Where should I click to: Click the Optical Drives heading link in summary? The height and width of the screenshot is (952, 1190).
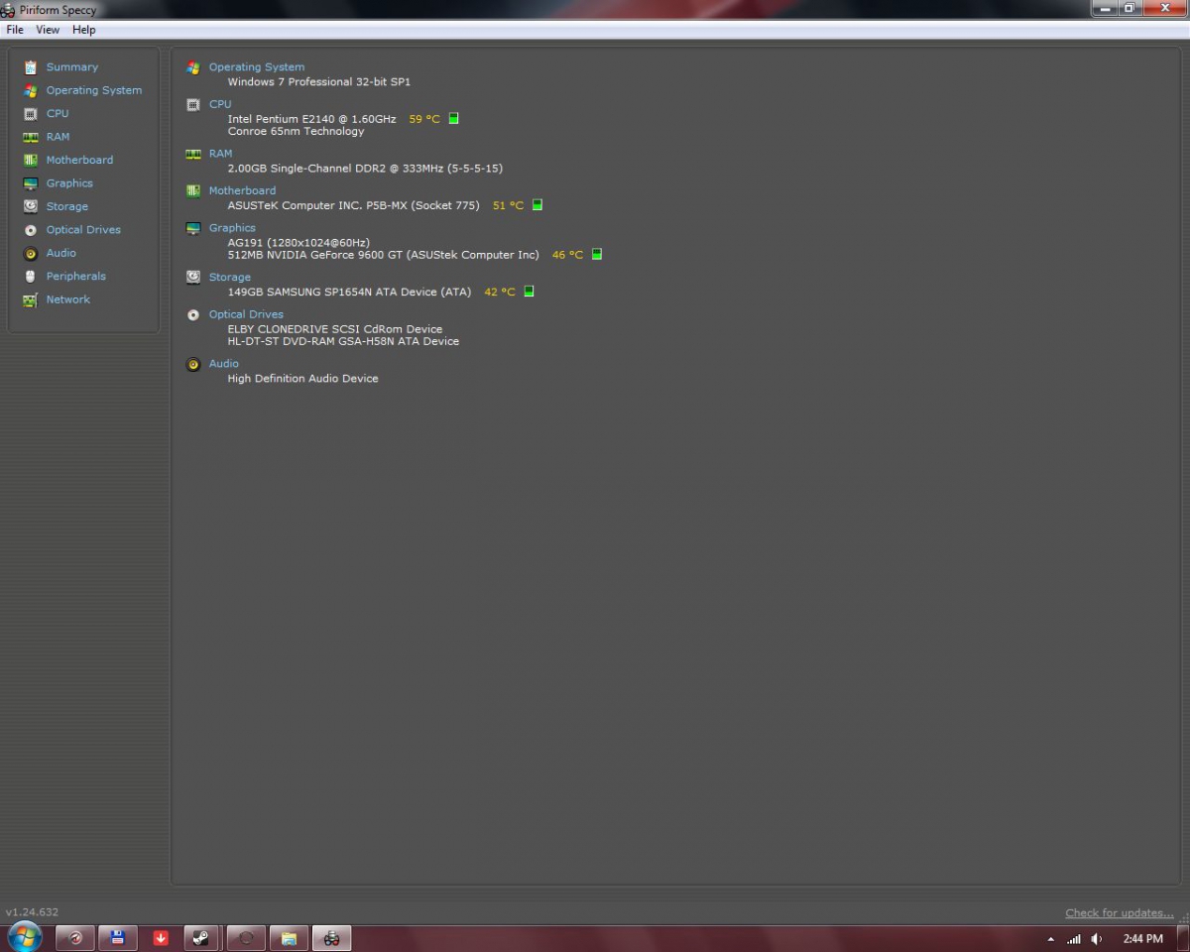[x=246, y=314]
